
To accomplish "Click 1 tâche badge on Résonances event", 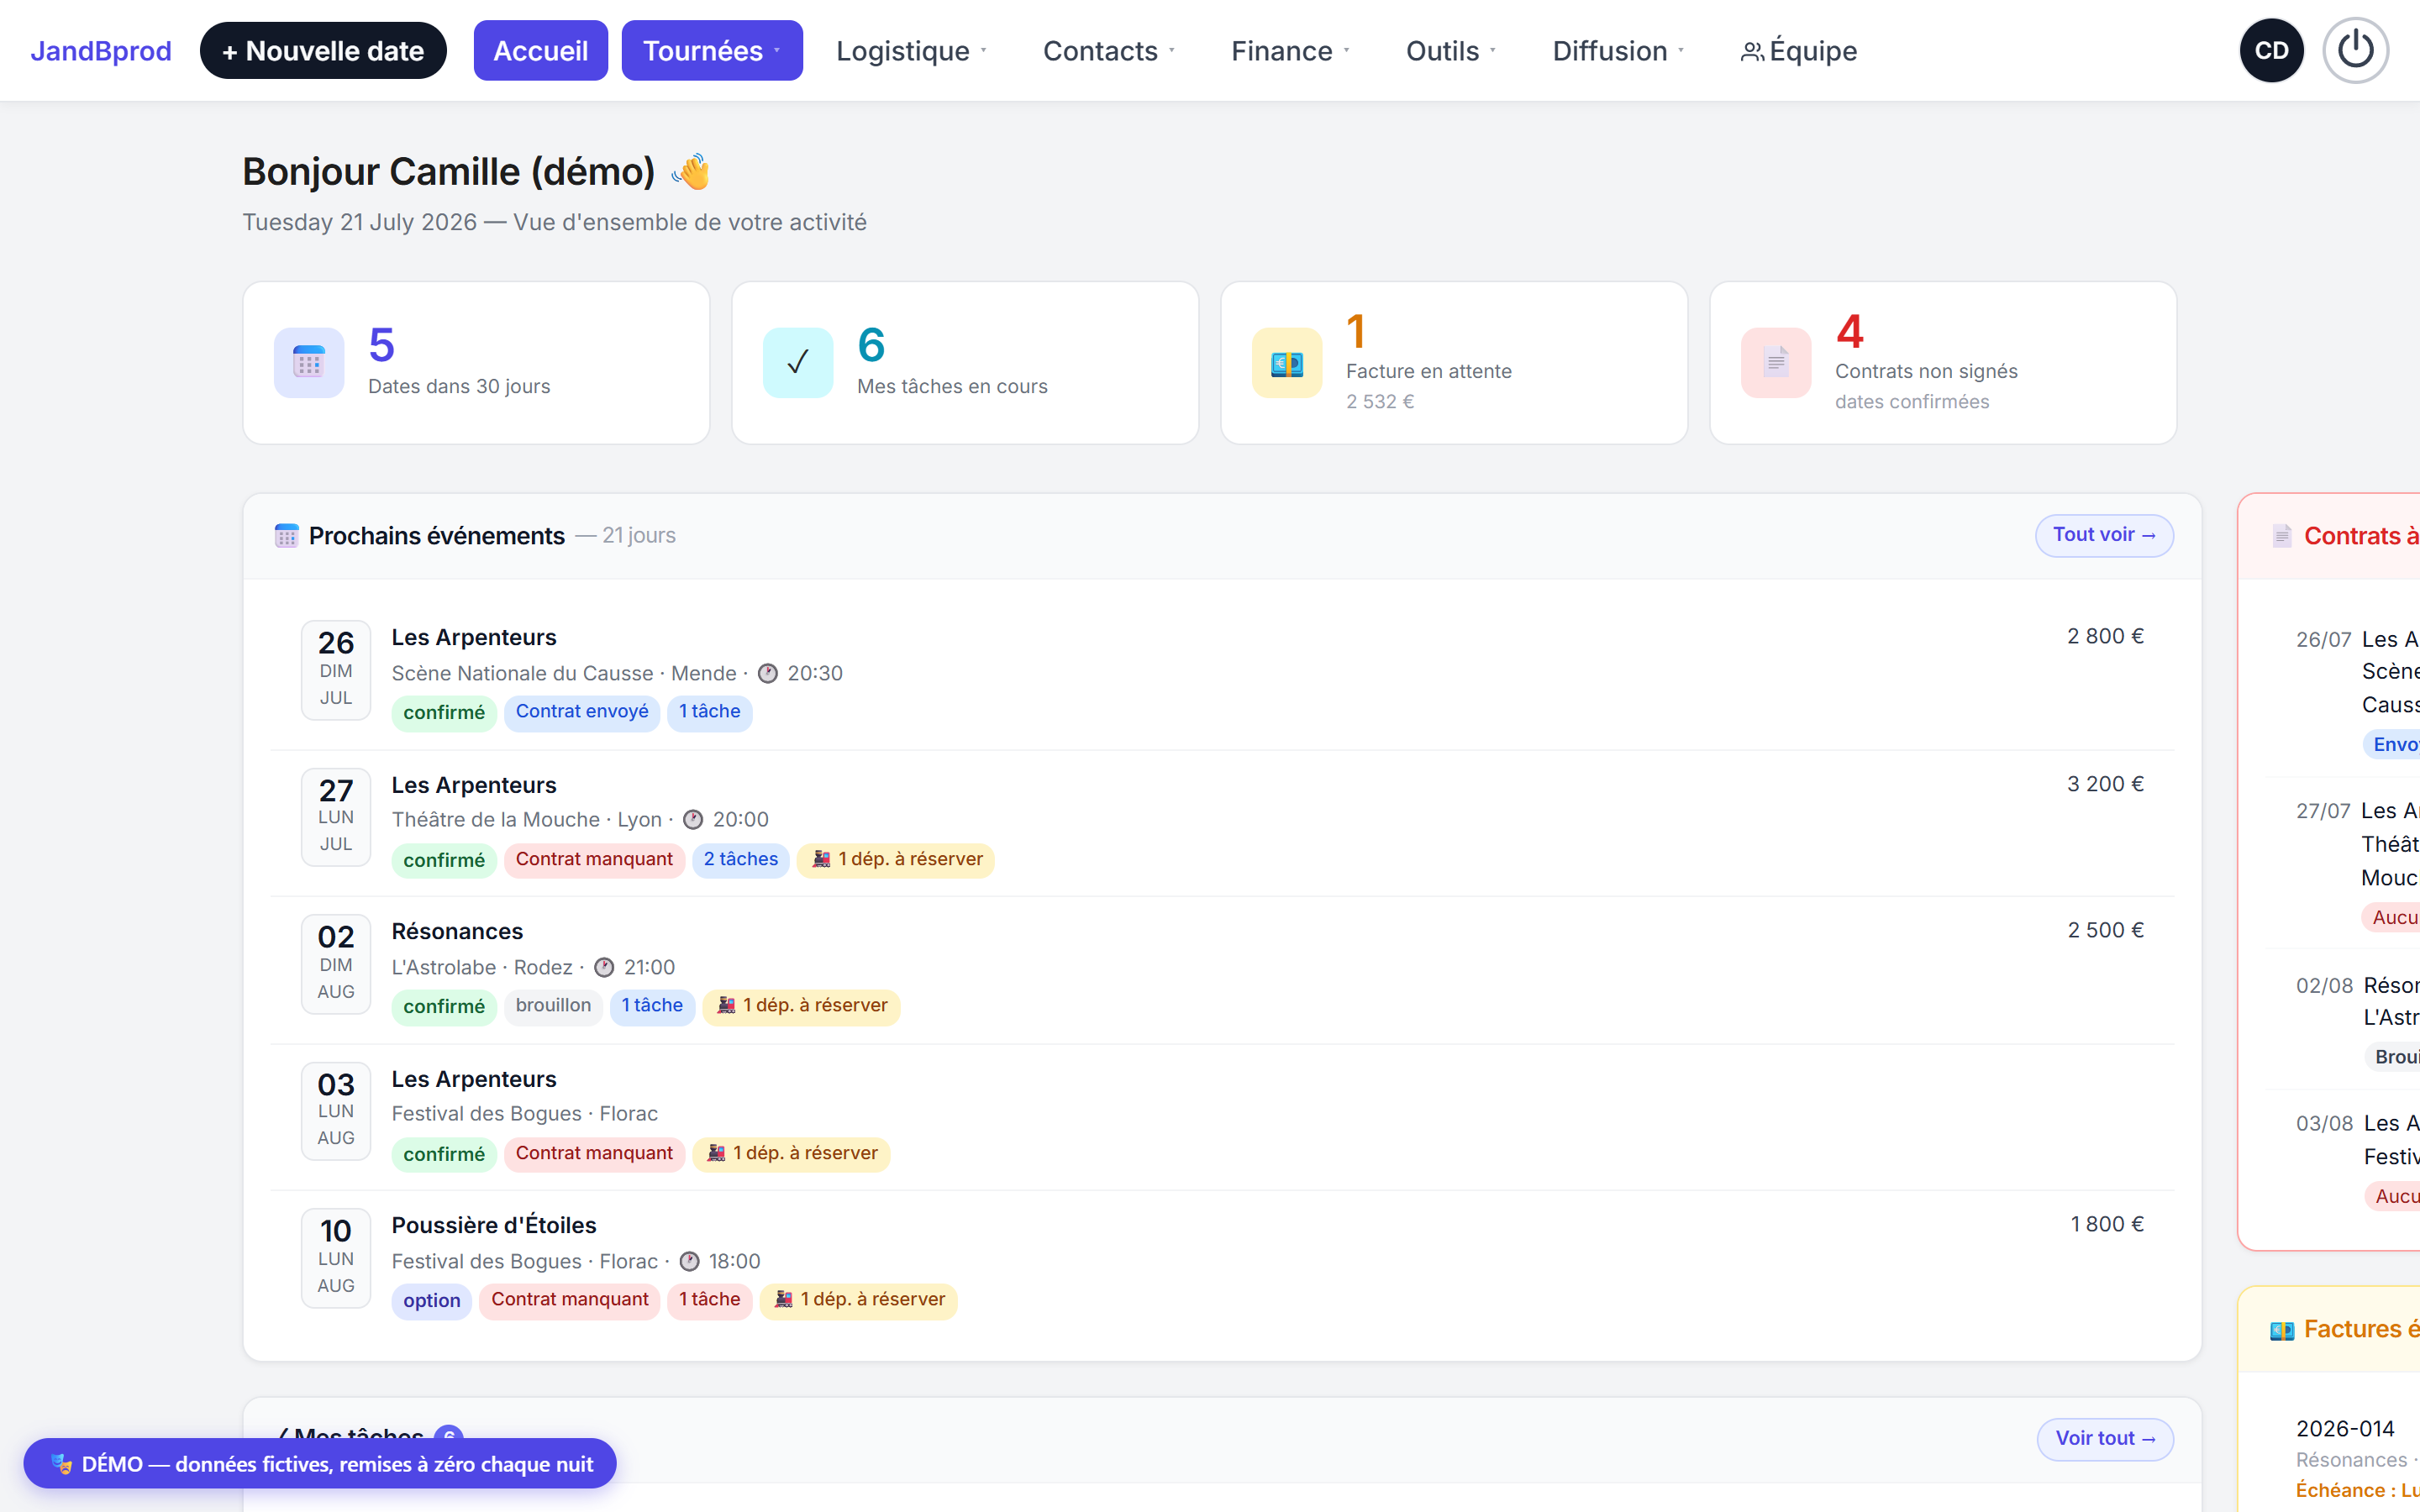I will click(652, 1006).
